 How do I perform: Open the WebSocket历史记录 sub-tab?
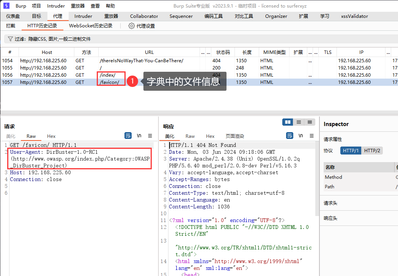click(91, 26)
